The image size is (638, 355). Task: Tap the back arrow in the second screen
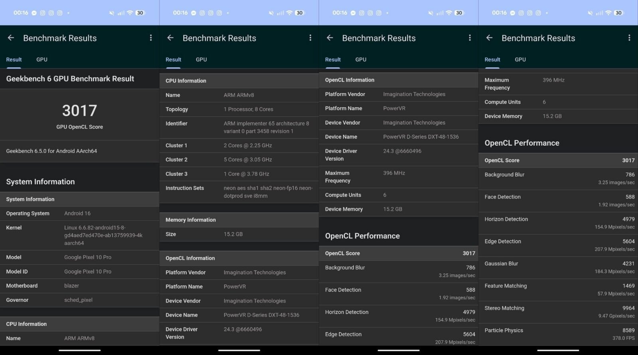(x=170, y=38)
